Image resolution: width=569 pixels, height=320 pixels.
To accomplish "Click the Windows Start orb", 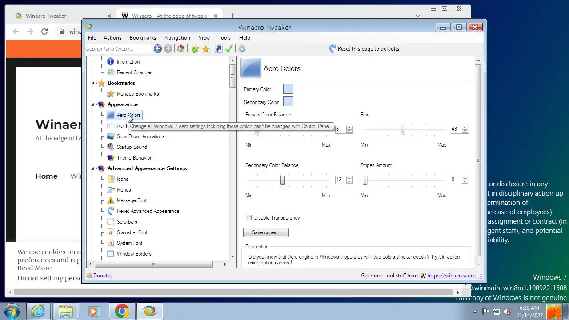I will point(12,311).
